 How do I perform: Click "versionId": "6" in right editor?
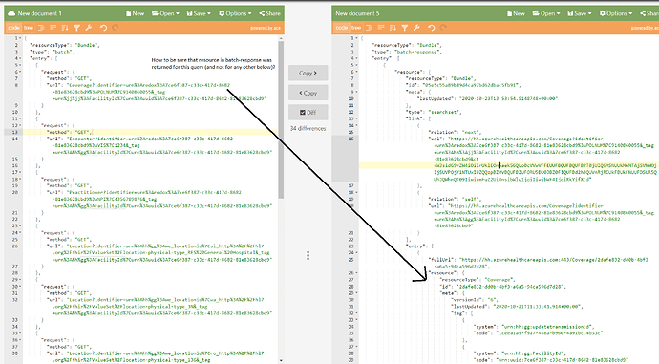click(x=475, y=300)
